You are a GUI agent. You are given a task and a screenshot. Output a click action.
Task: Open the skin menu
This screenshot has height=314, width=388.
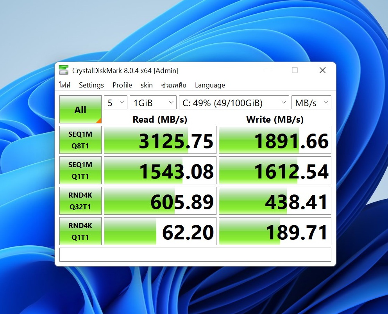tap(147, 85)
